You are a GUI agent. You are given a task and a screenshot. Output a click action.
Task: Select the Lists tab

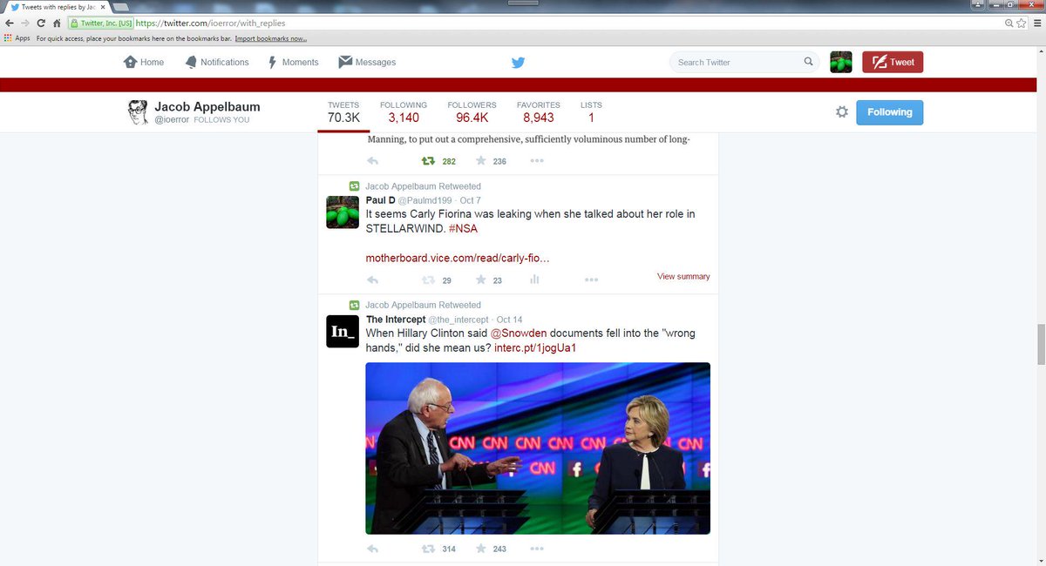591,112
